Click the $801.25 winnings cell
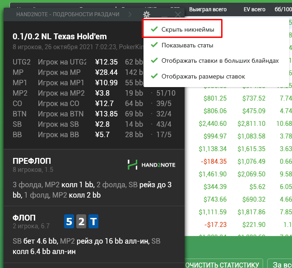The height and width of the screenshot is (268, 292). [215, 98]
